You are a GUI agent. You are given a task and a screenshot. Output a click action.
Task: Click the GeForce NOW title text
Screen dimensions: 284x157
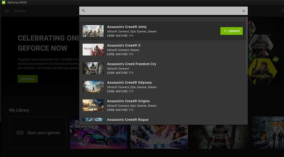point(17,2)
